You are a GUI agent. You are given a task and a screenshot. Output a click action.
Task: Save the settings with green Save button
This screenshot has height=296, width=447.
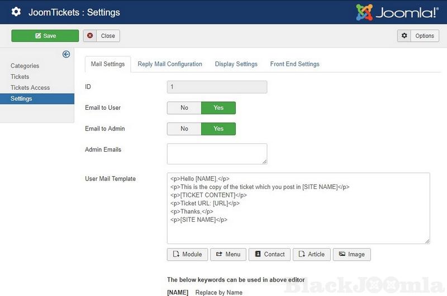point(45,36)
